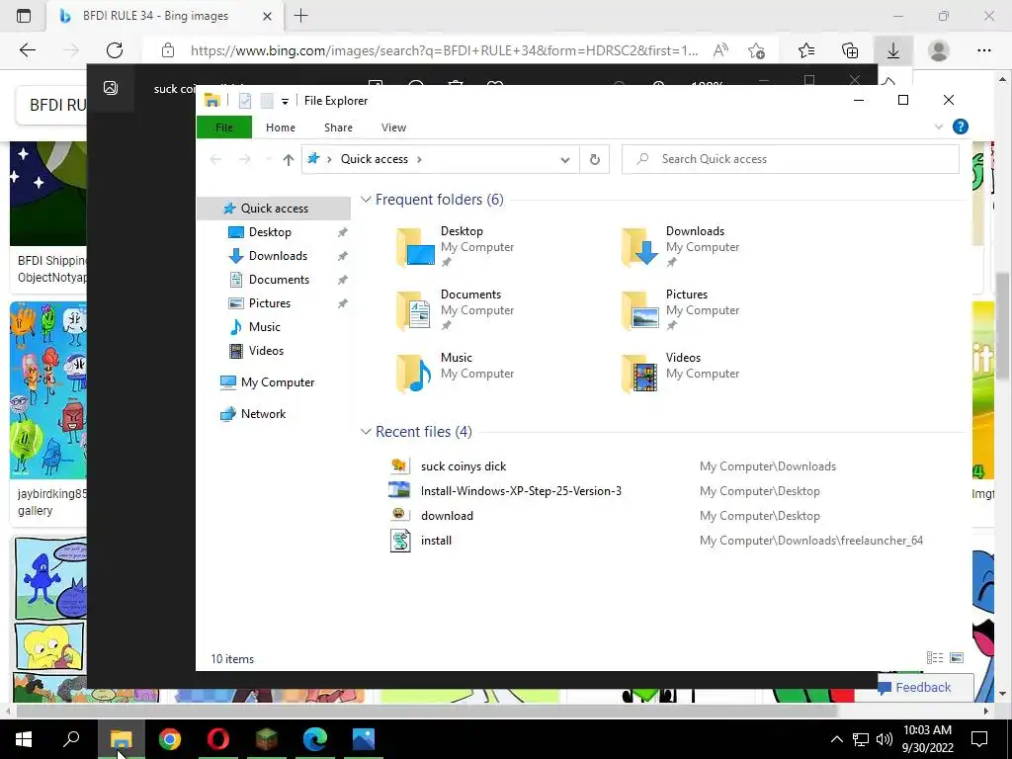Open the Edge tab actions menu icon

(x=24, y=16)
